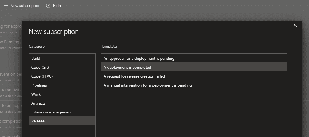Pick the Pipelines category

(x=39, y=85)
